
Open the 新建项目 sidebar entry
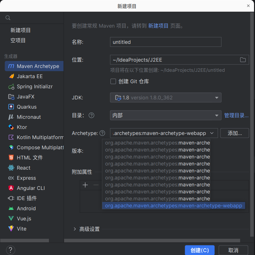(21, 30)
